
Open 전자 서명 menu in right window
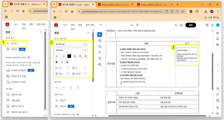tap(90, 25)
